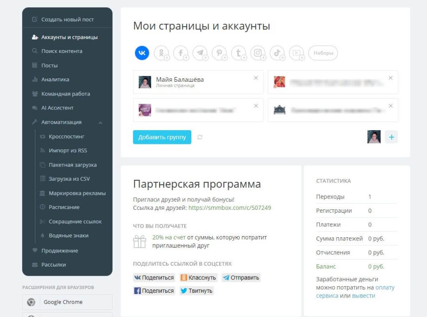Add a TikTok account icon
427x317 pixels.
click(x=277, y=53)
